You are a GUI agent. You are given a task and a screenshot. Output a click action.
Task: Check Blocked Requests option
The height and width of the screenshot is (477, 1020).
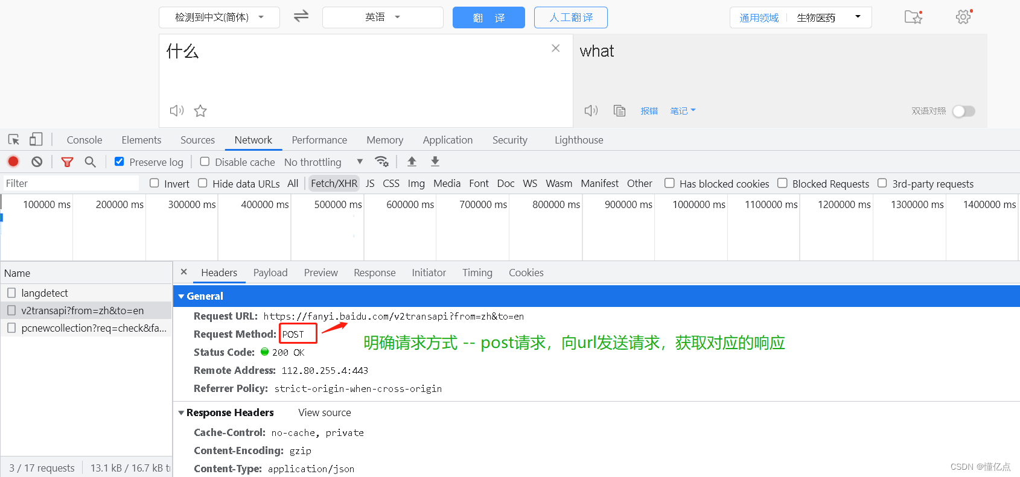(x=782, y=183)
